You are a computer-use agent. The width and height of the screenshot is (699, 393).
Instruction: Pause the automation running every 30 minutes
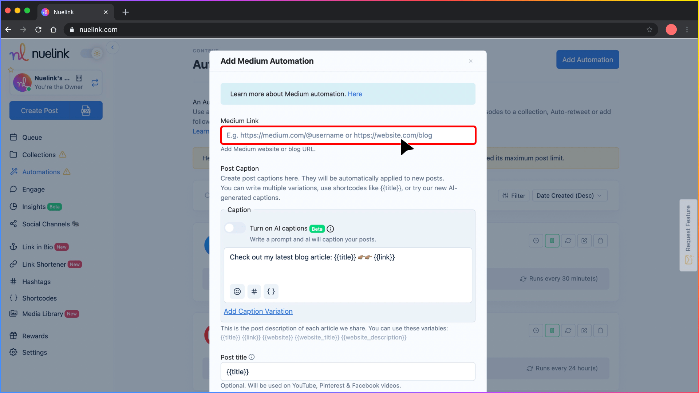(552, 241)
